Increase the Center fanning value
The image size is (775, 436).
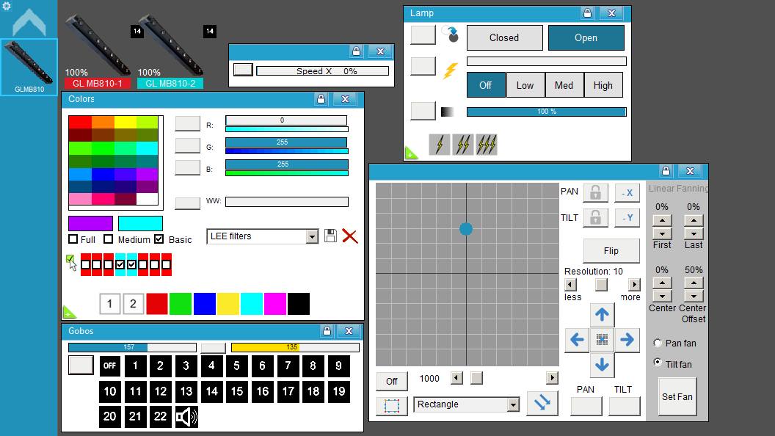point(662,283)
